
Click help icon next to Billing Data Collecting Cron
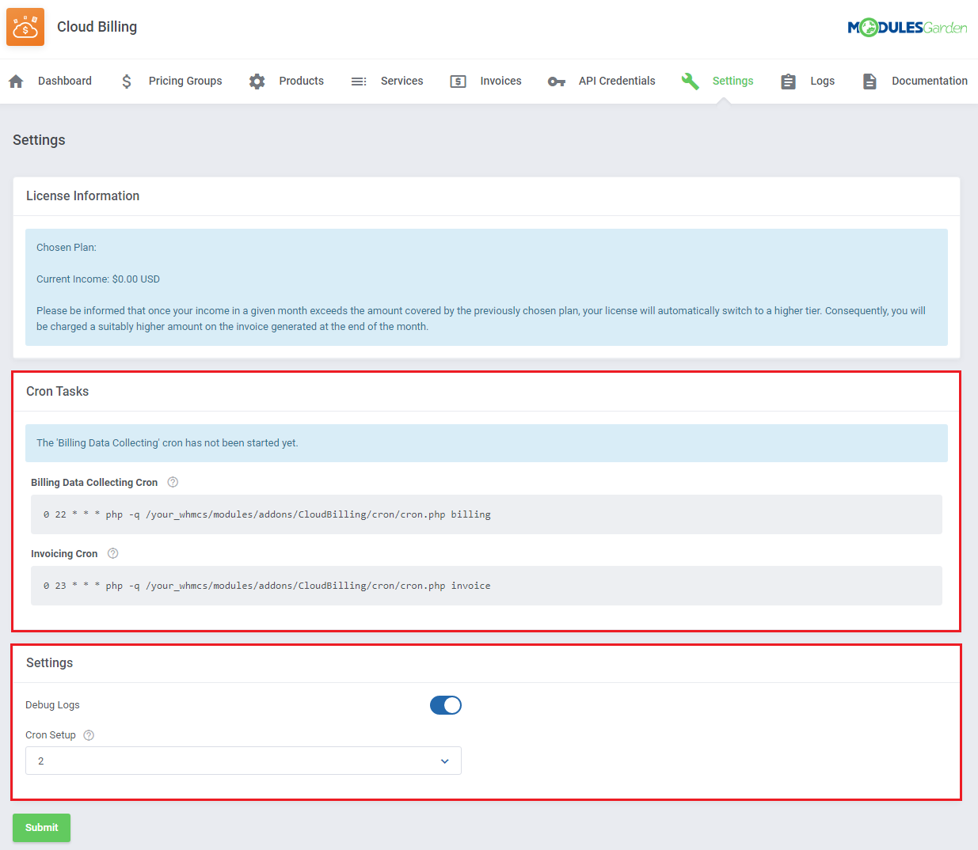pos(173,482)
